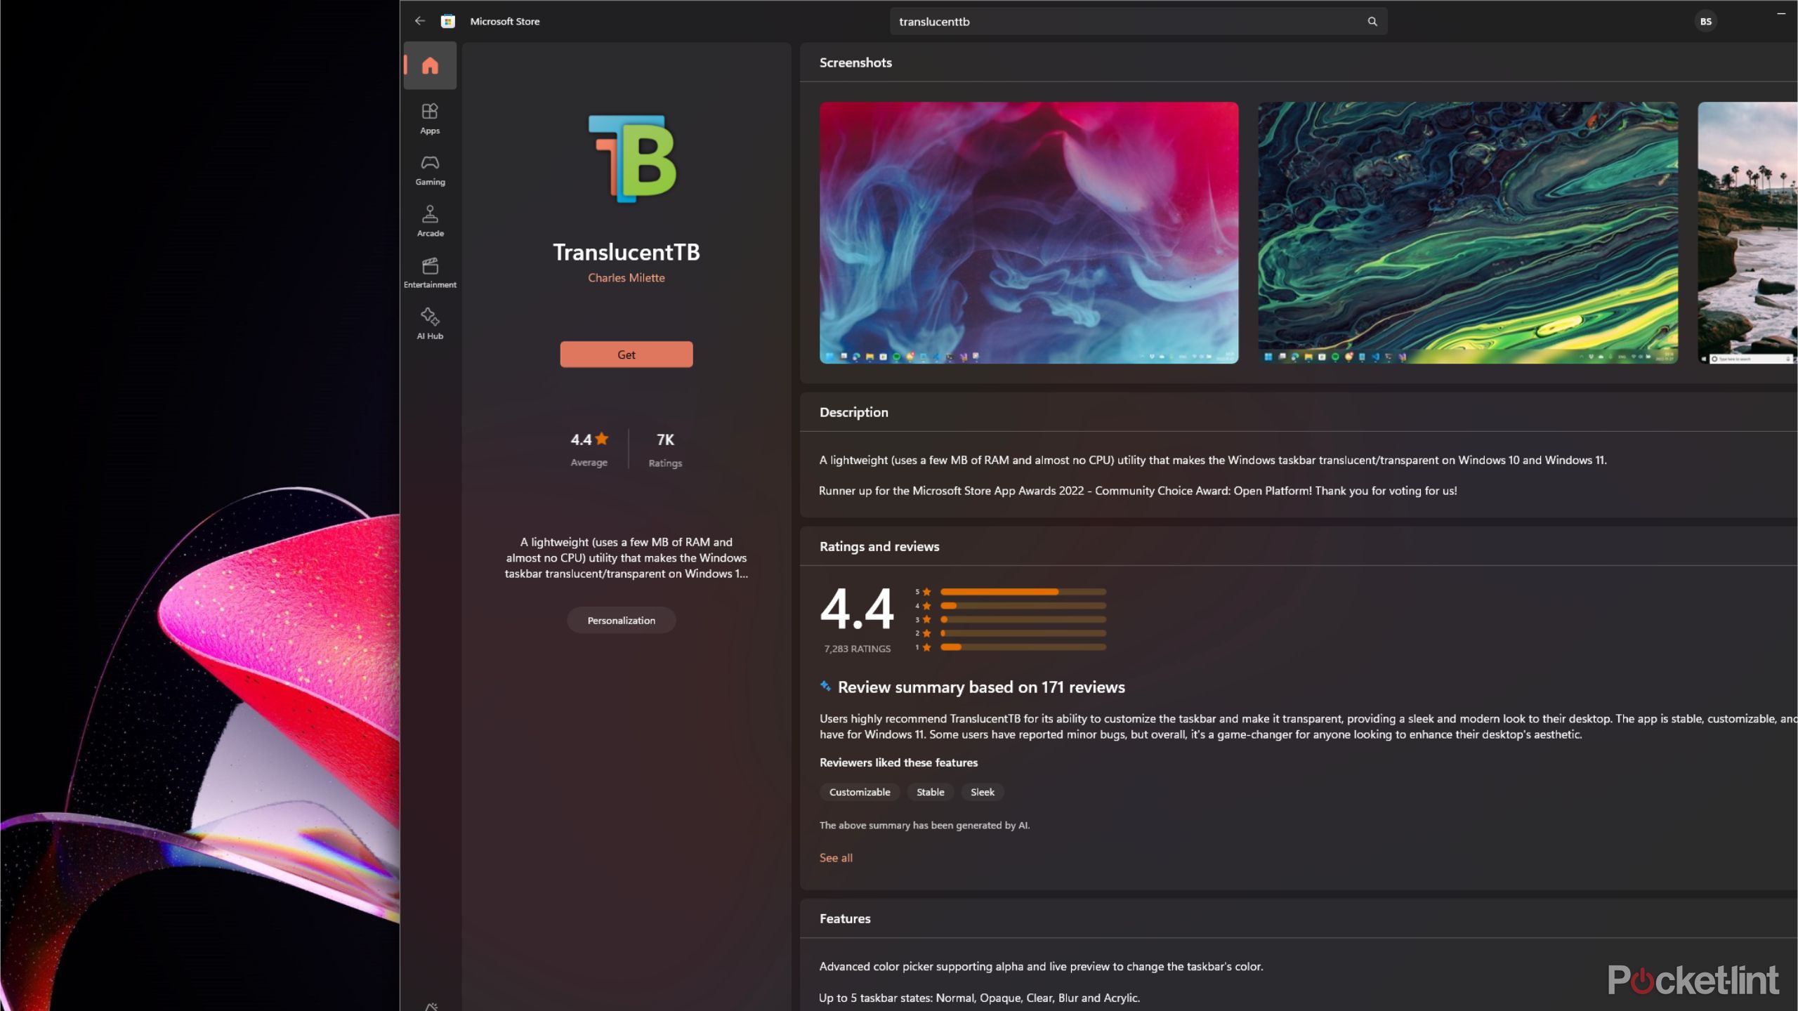Click the Get button to install
1798x1011 pixels.
click(626, 355)
